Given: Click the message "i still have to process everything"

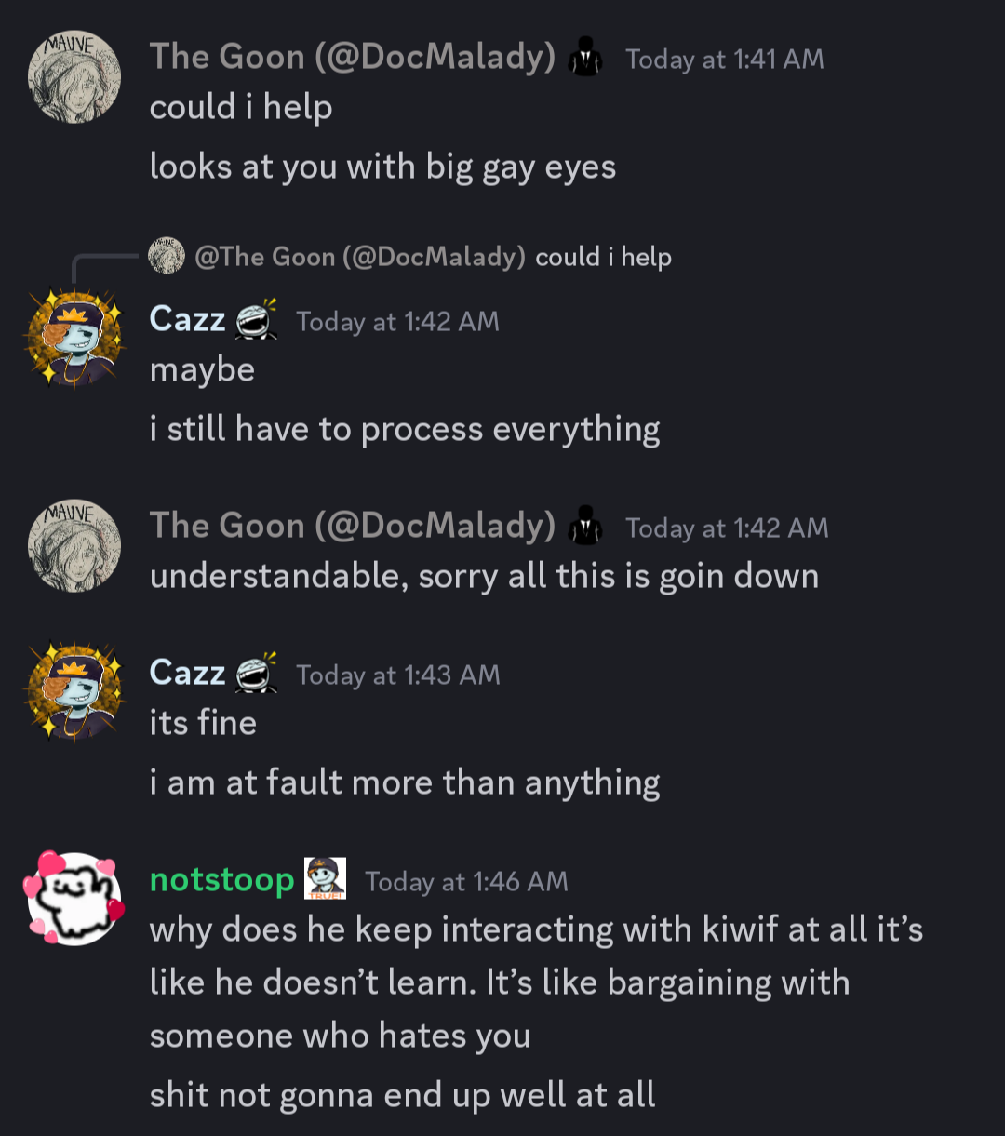Looking at the screenshot, I should (405, 430).
